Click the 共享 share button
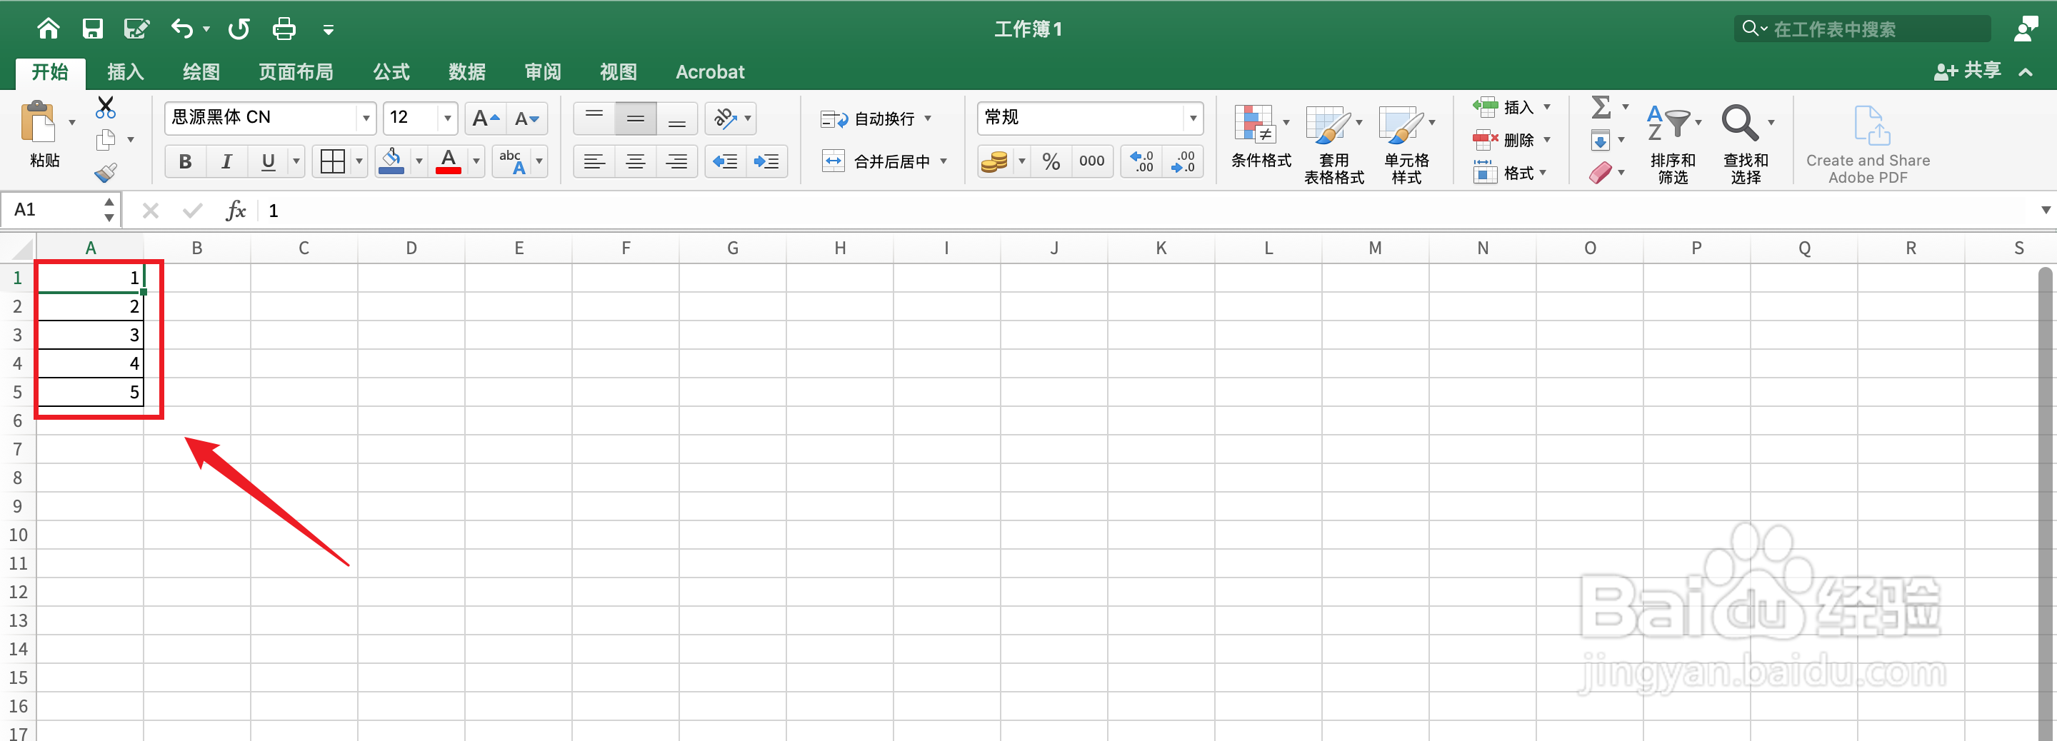 tap(1968, 71)
